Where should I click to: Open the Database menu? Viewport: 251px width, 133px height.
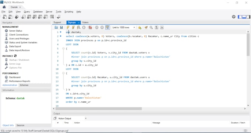tap(38, 12)
